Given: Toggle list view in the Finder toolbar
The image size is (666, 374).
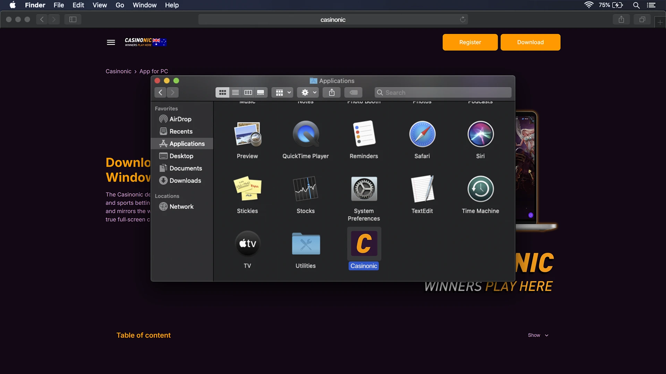Looking at the screenshot, I should (x=235, y=92).
